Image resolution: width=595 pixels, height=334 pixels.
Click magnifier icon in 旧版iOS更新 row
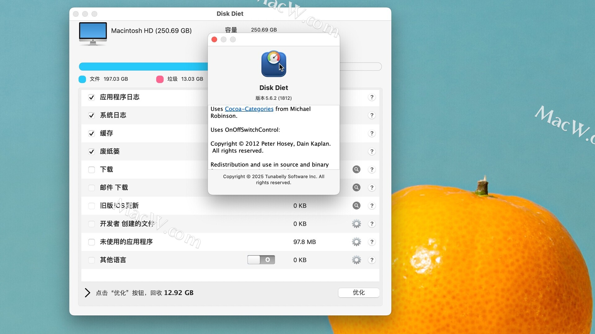[x=356, y=206]
